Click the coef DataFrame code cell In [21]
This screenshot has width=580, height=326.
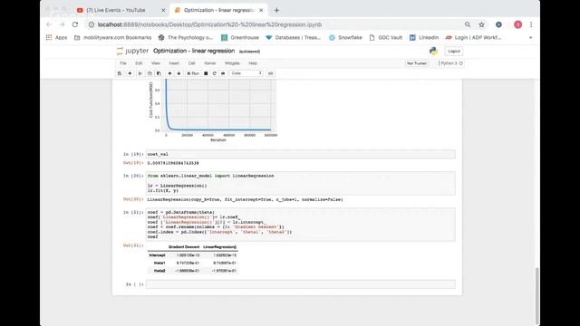(x=300, y=225)
